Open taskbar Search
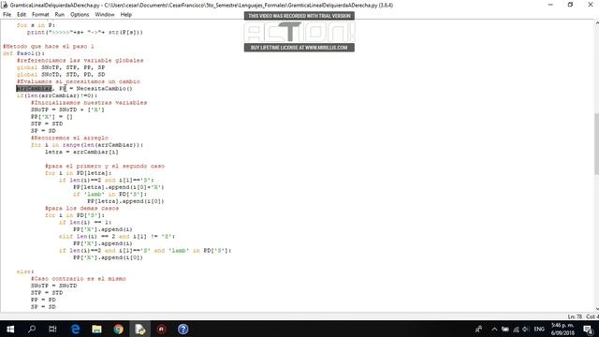This screenshot has height=337, width=599. coord(32,329)
